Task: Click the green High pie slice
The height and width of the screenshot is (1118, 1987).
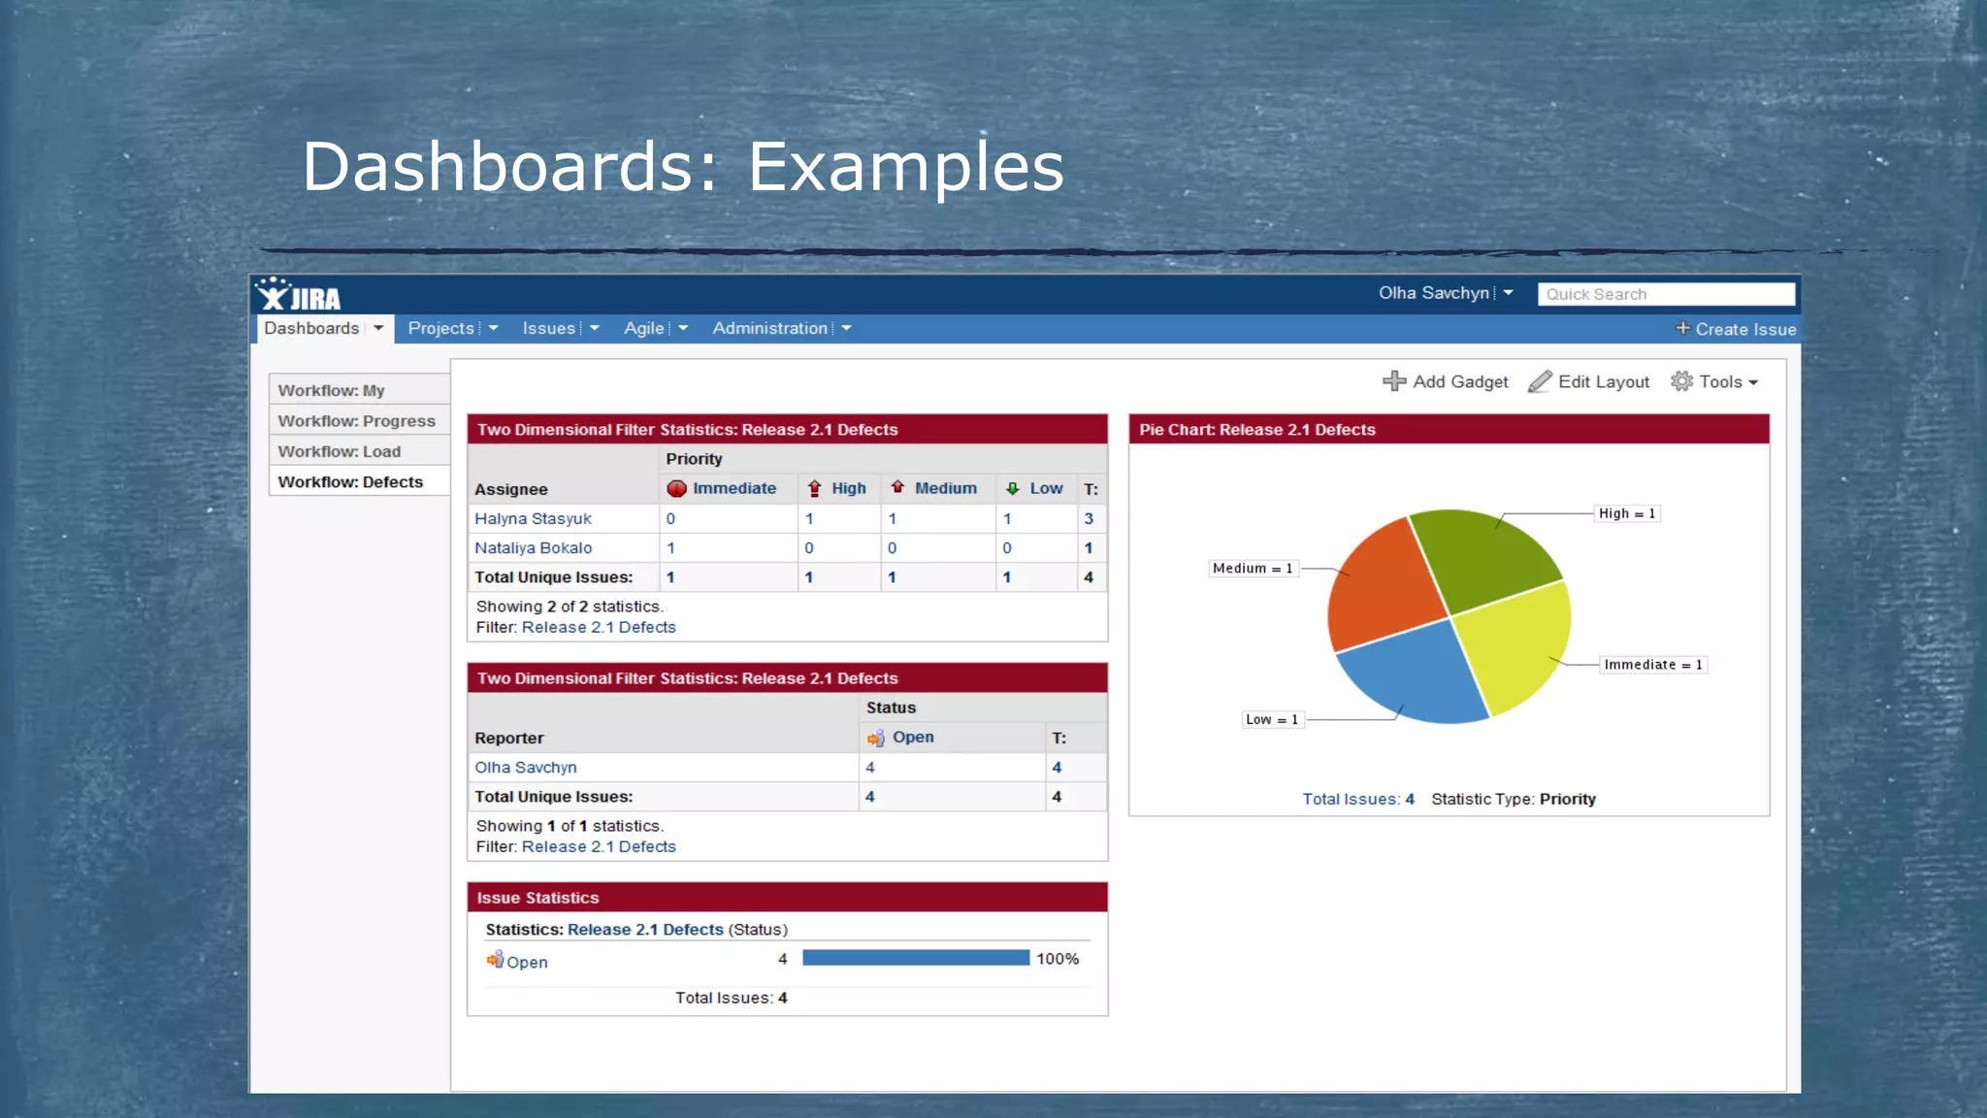Action: (x=1482, y=561)
